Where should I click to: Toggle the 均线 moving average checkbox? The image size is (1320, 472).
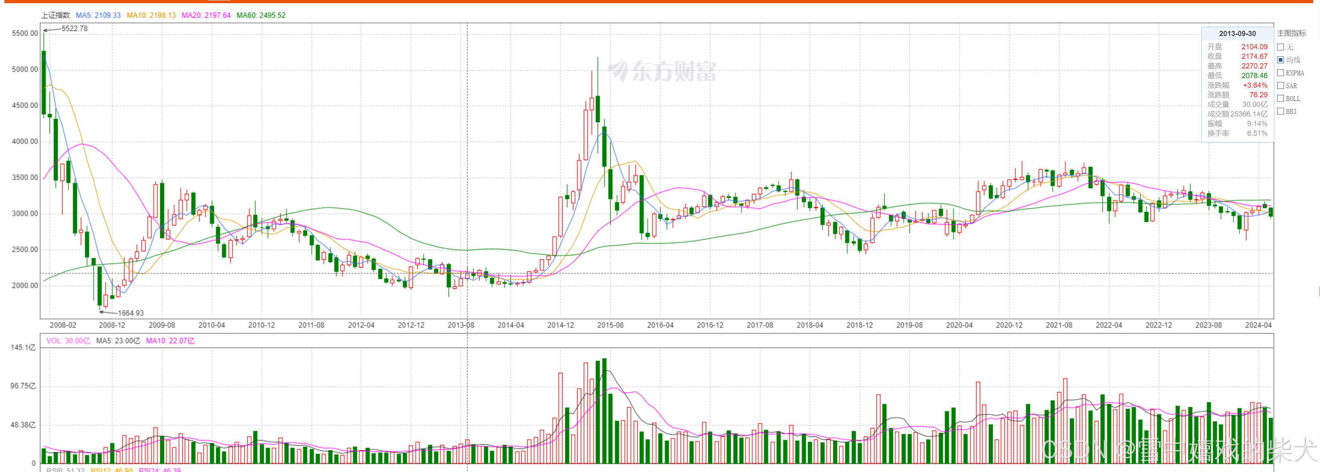pos(1281,60)
